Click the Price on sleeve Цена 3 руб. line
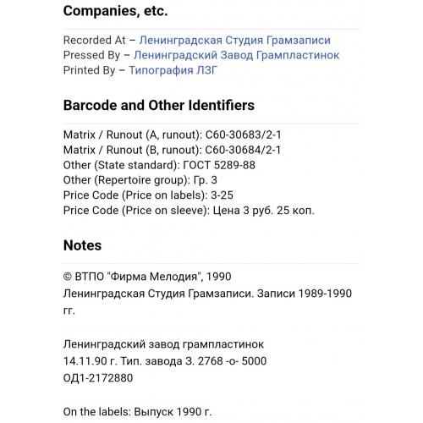 click(189, 211)
